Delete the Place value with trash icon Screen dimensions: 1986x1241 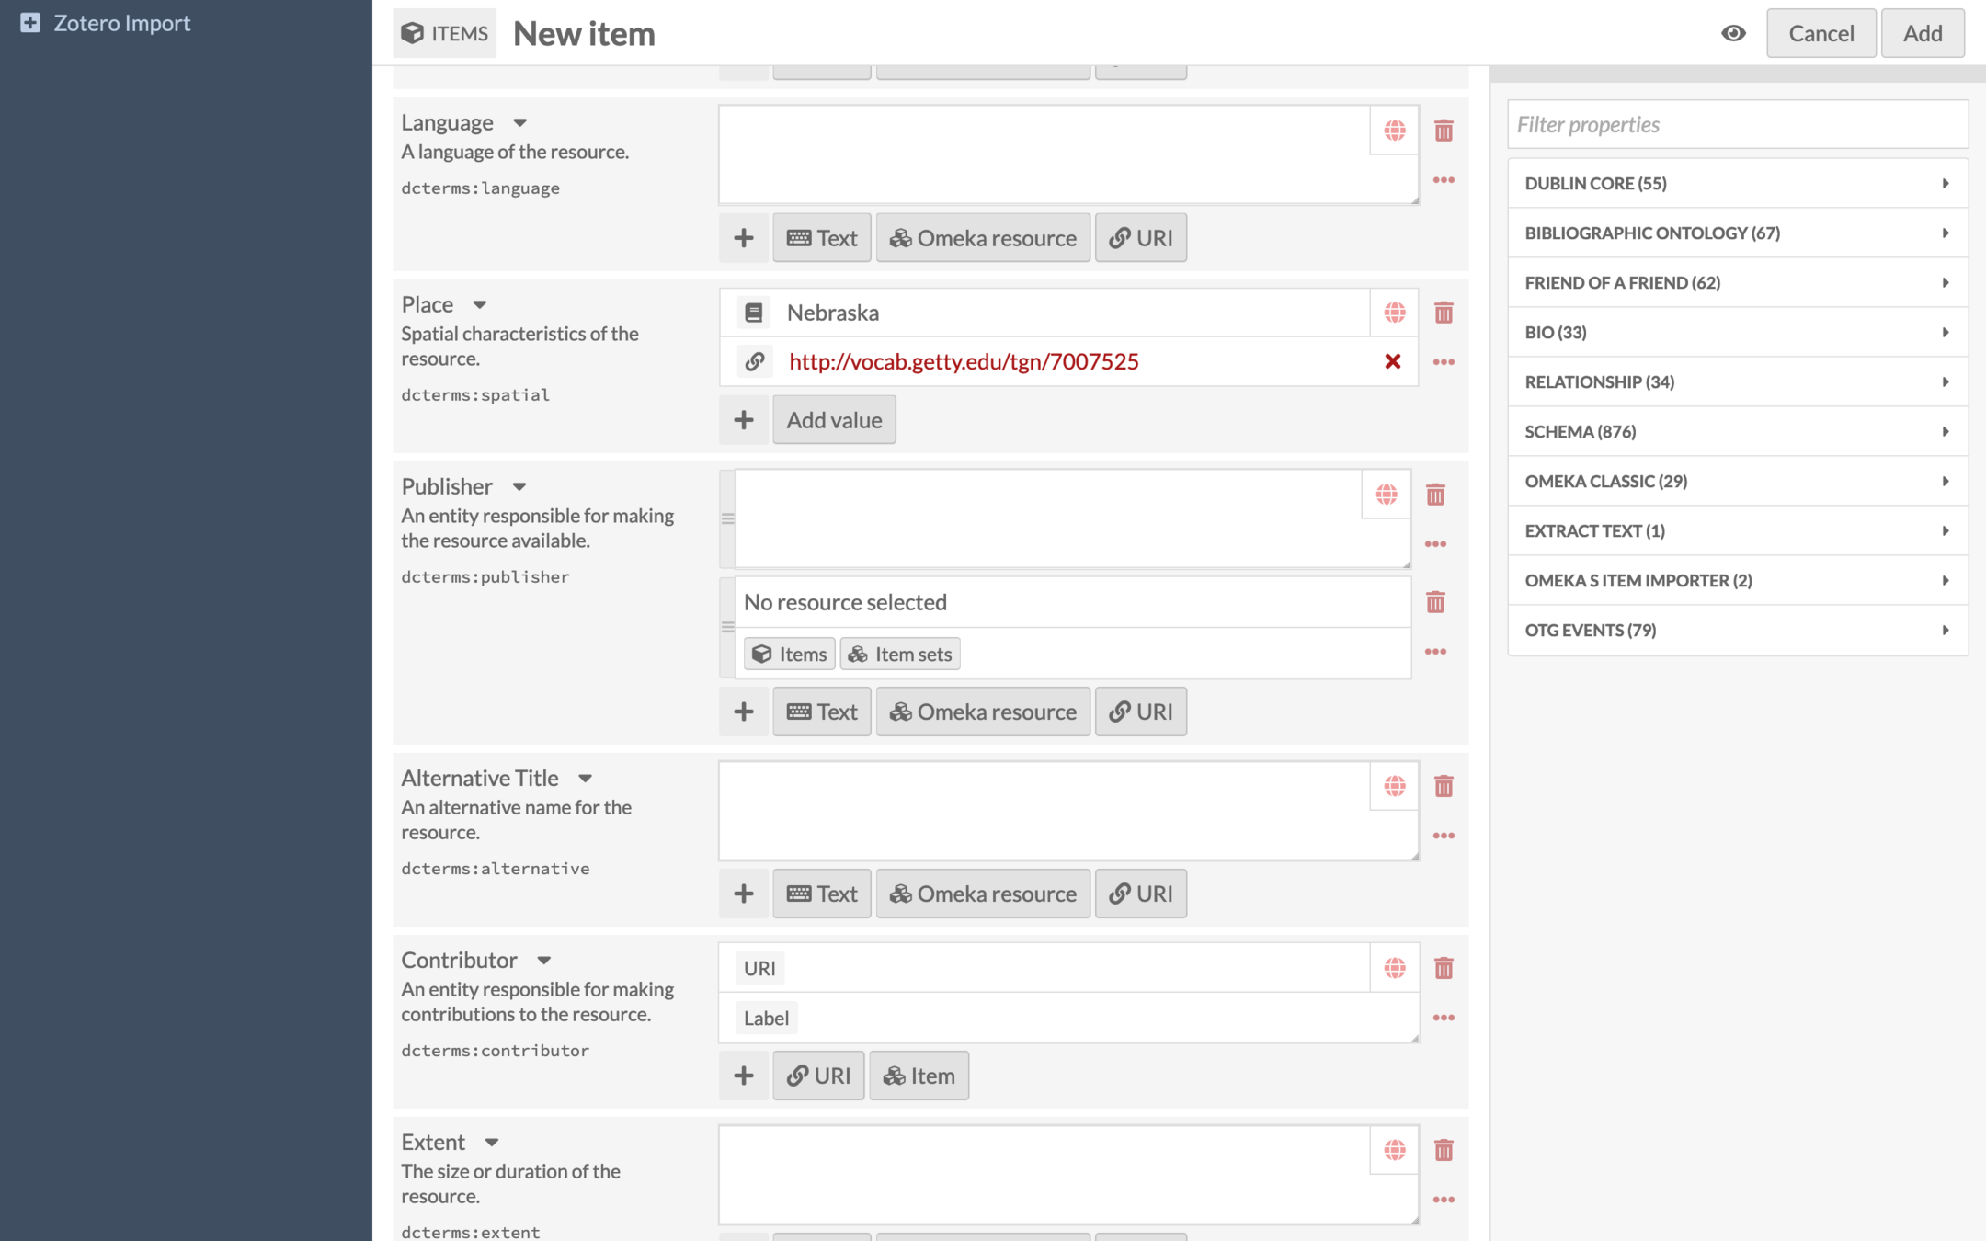point(1443,313)
